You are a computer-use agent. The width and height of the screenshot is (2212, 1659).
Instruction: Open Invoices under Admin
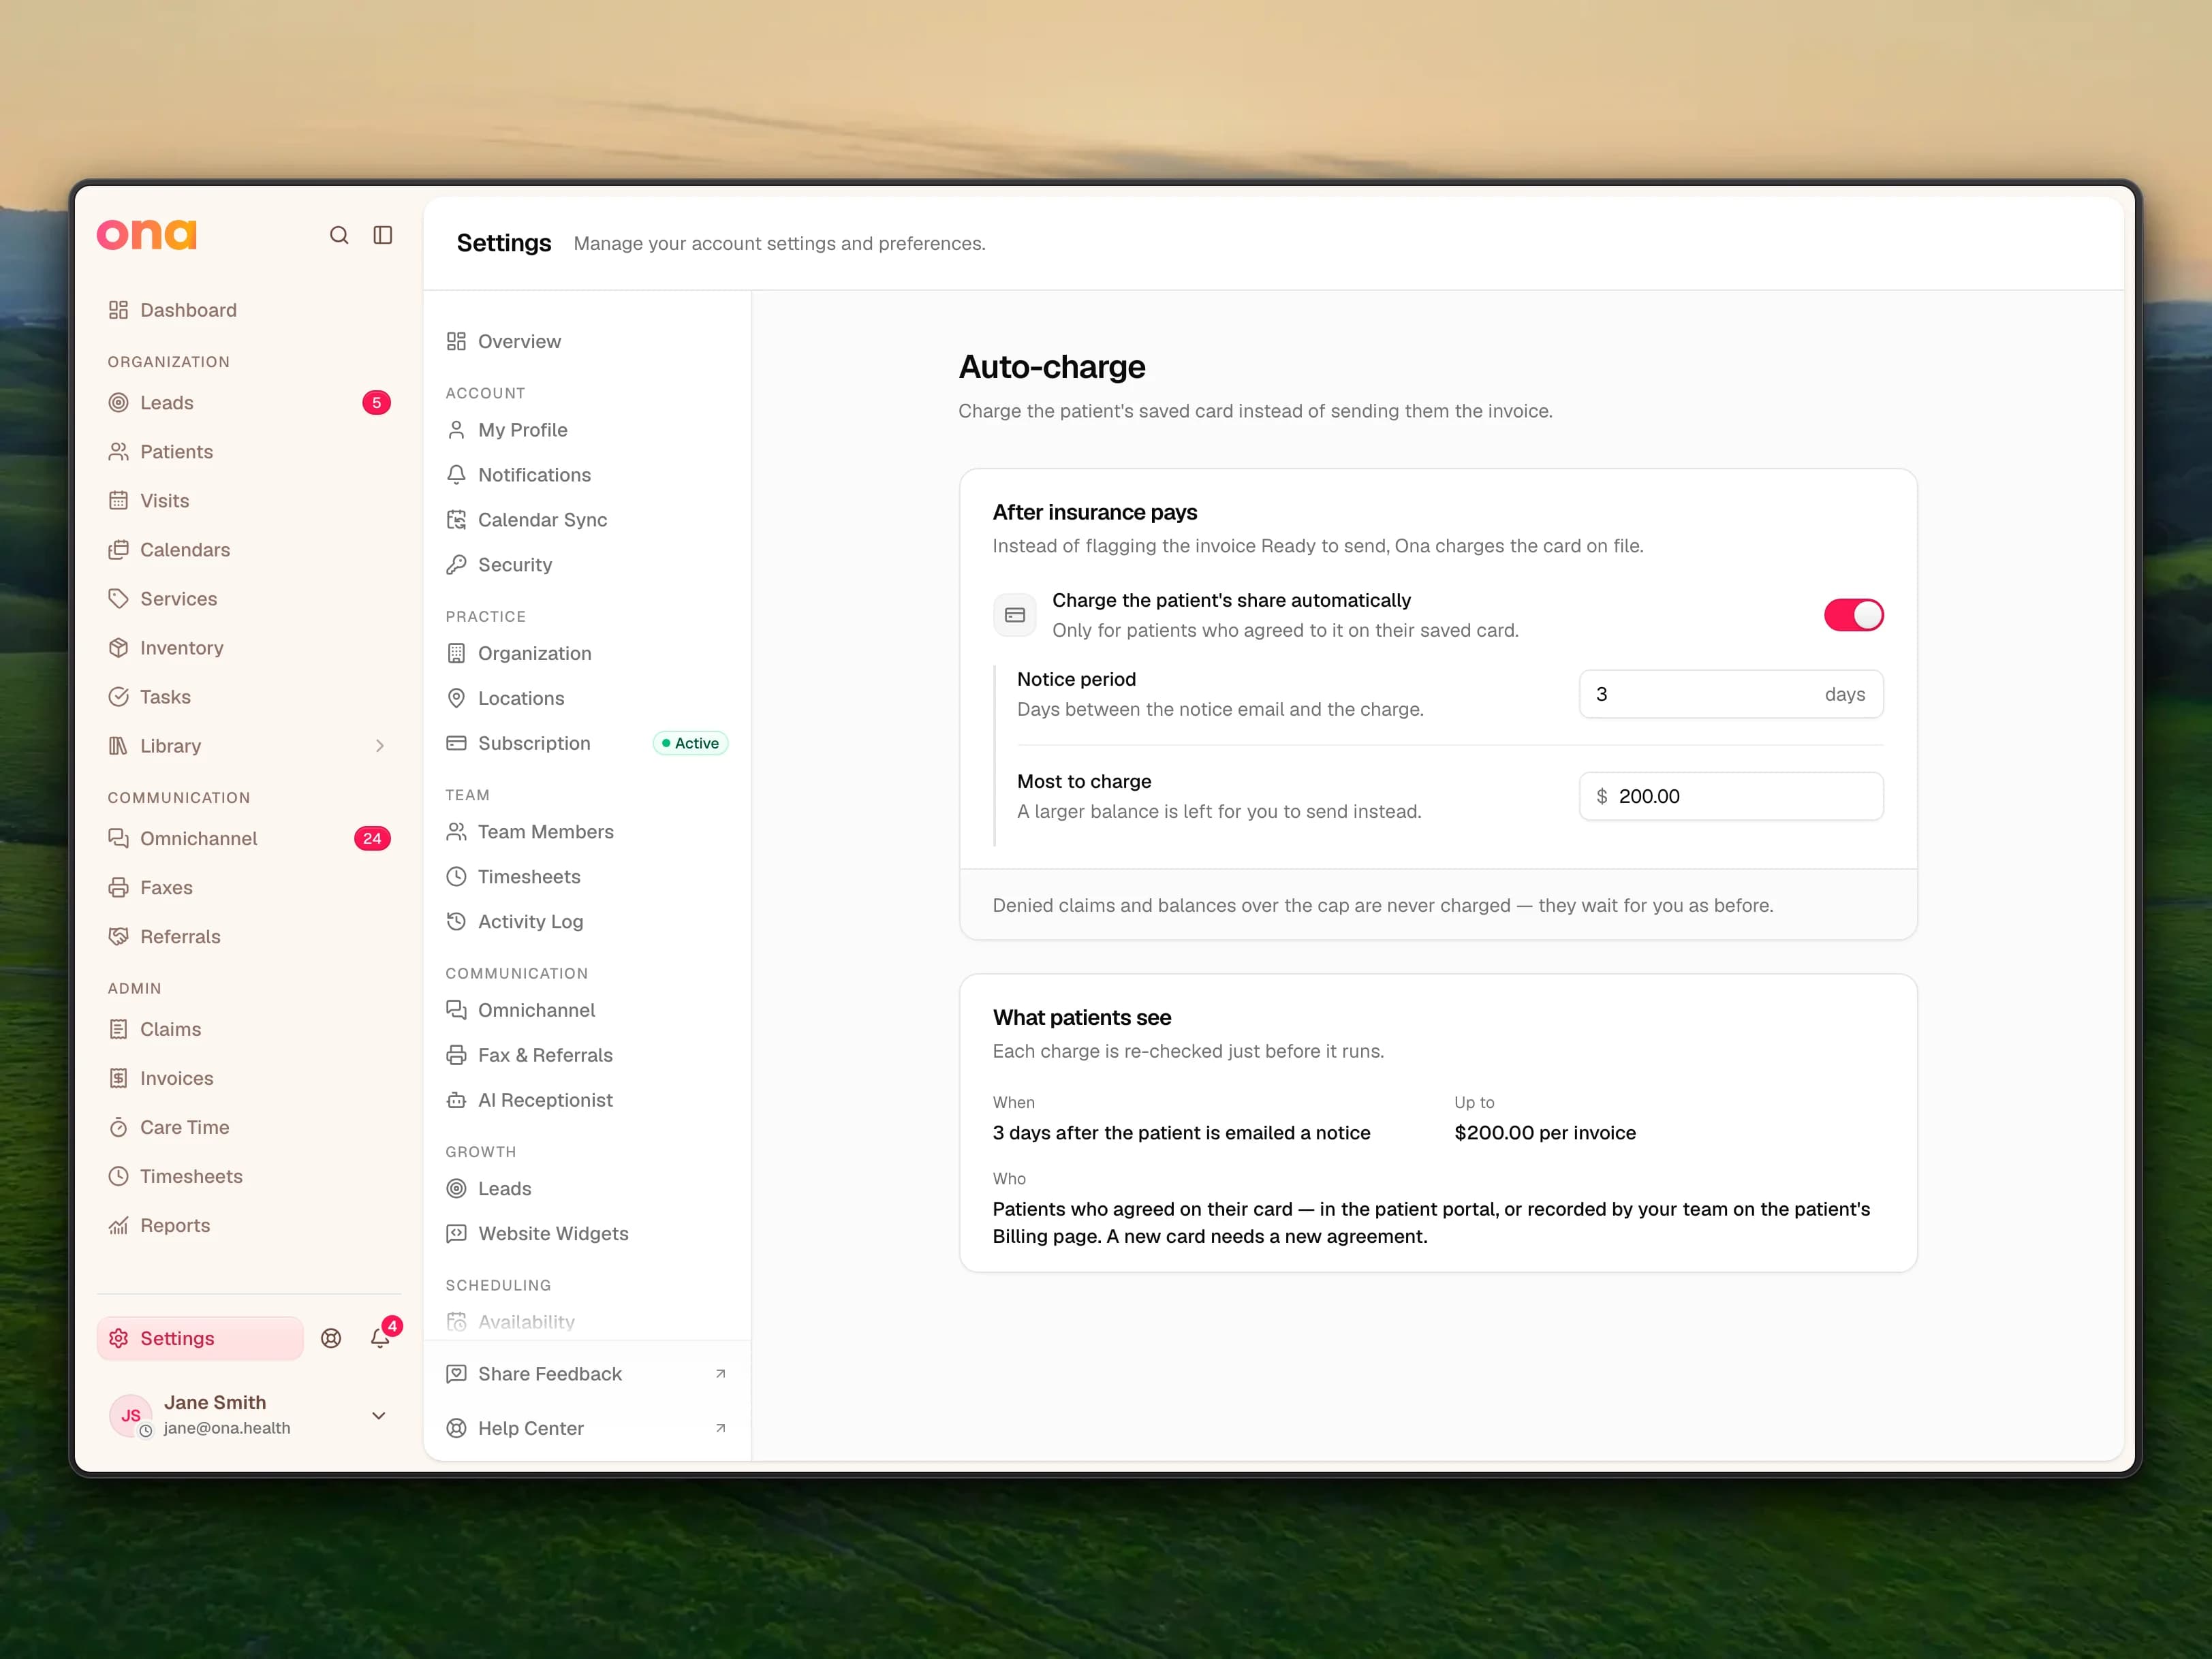pyautogui.click(x=249, y=1078)
